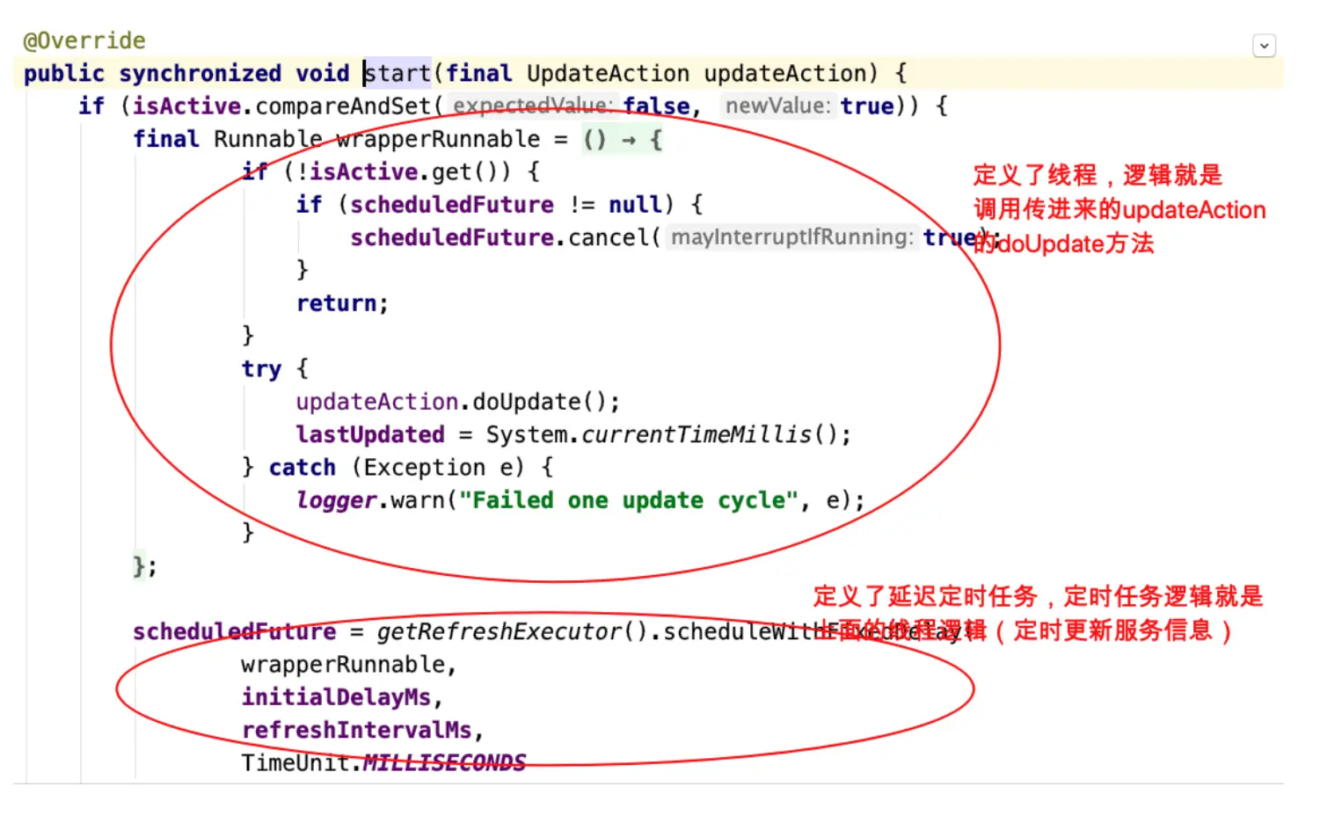
Task: Click the catch keyword
Action: click(x=302, y=468)
